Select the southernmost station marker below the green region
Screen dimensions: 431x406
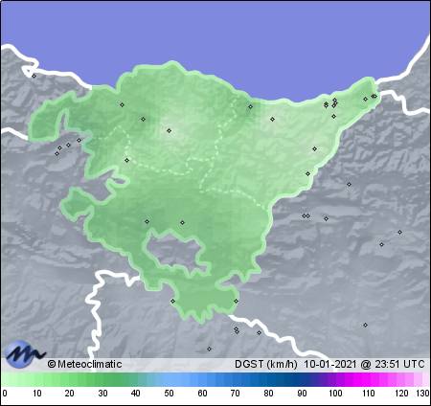point(209,349)
